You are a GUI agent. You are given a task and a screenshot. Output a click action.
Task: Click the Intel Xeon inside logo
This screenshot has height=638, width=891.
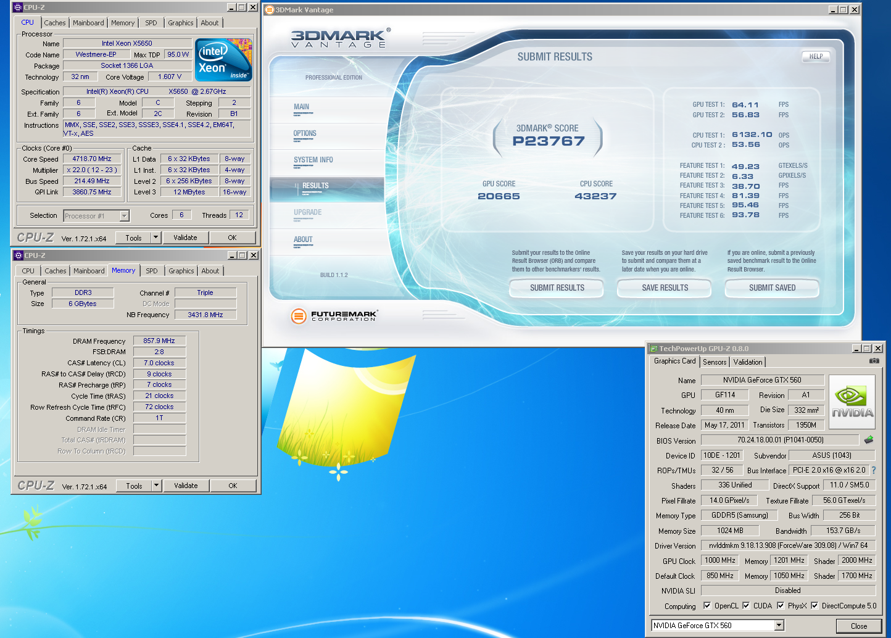(x=223, y=60)
